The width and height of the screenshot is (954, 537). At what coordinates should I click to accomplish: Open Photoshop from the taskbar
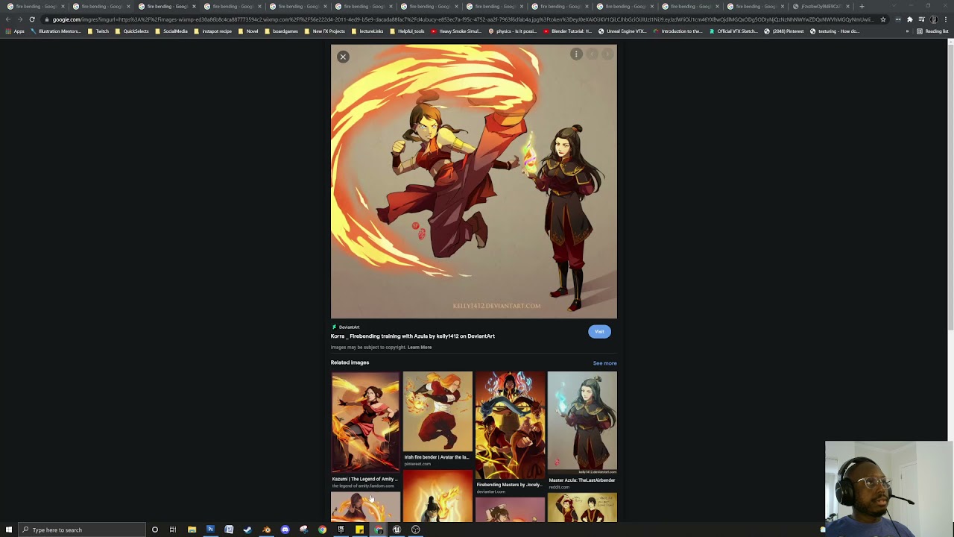(210, 530)
